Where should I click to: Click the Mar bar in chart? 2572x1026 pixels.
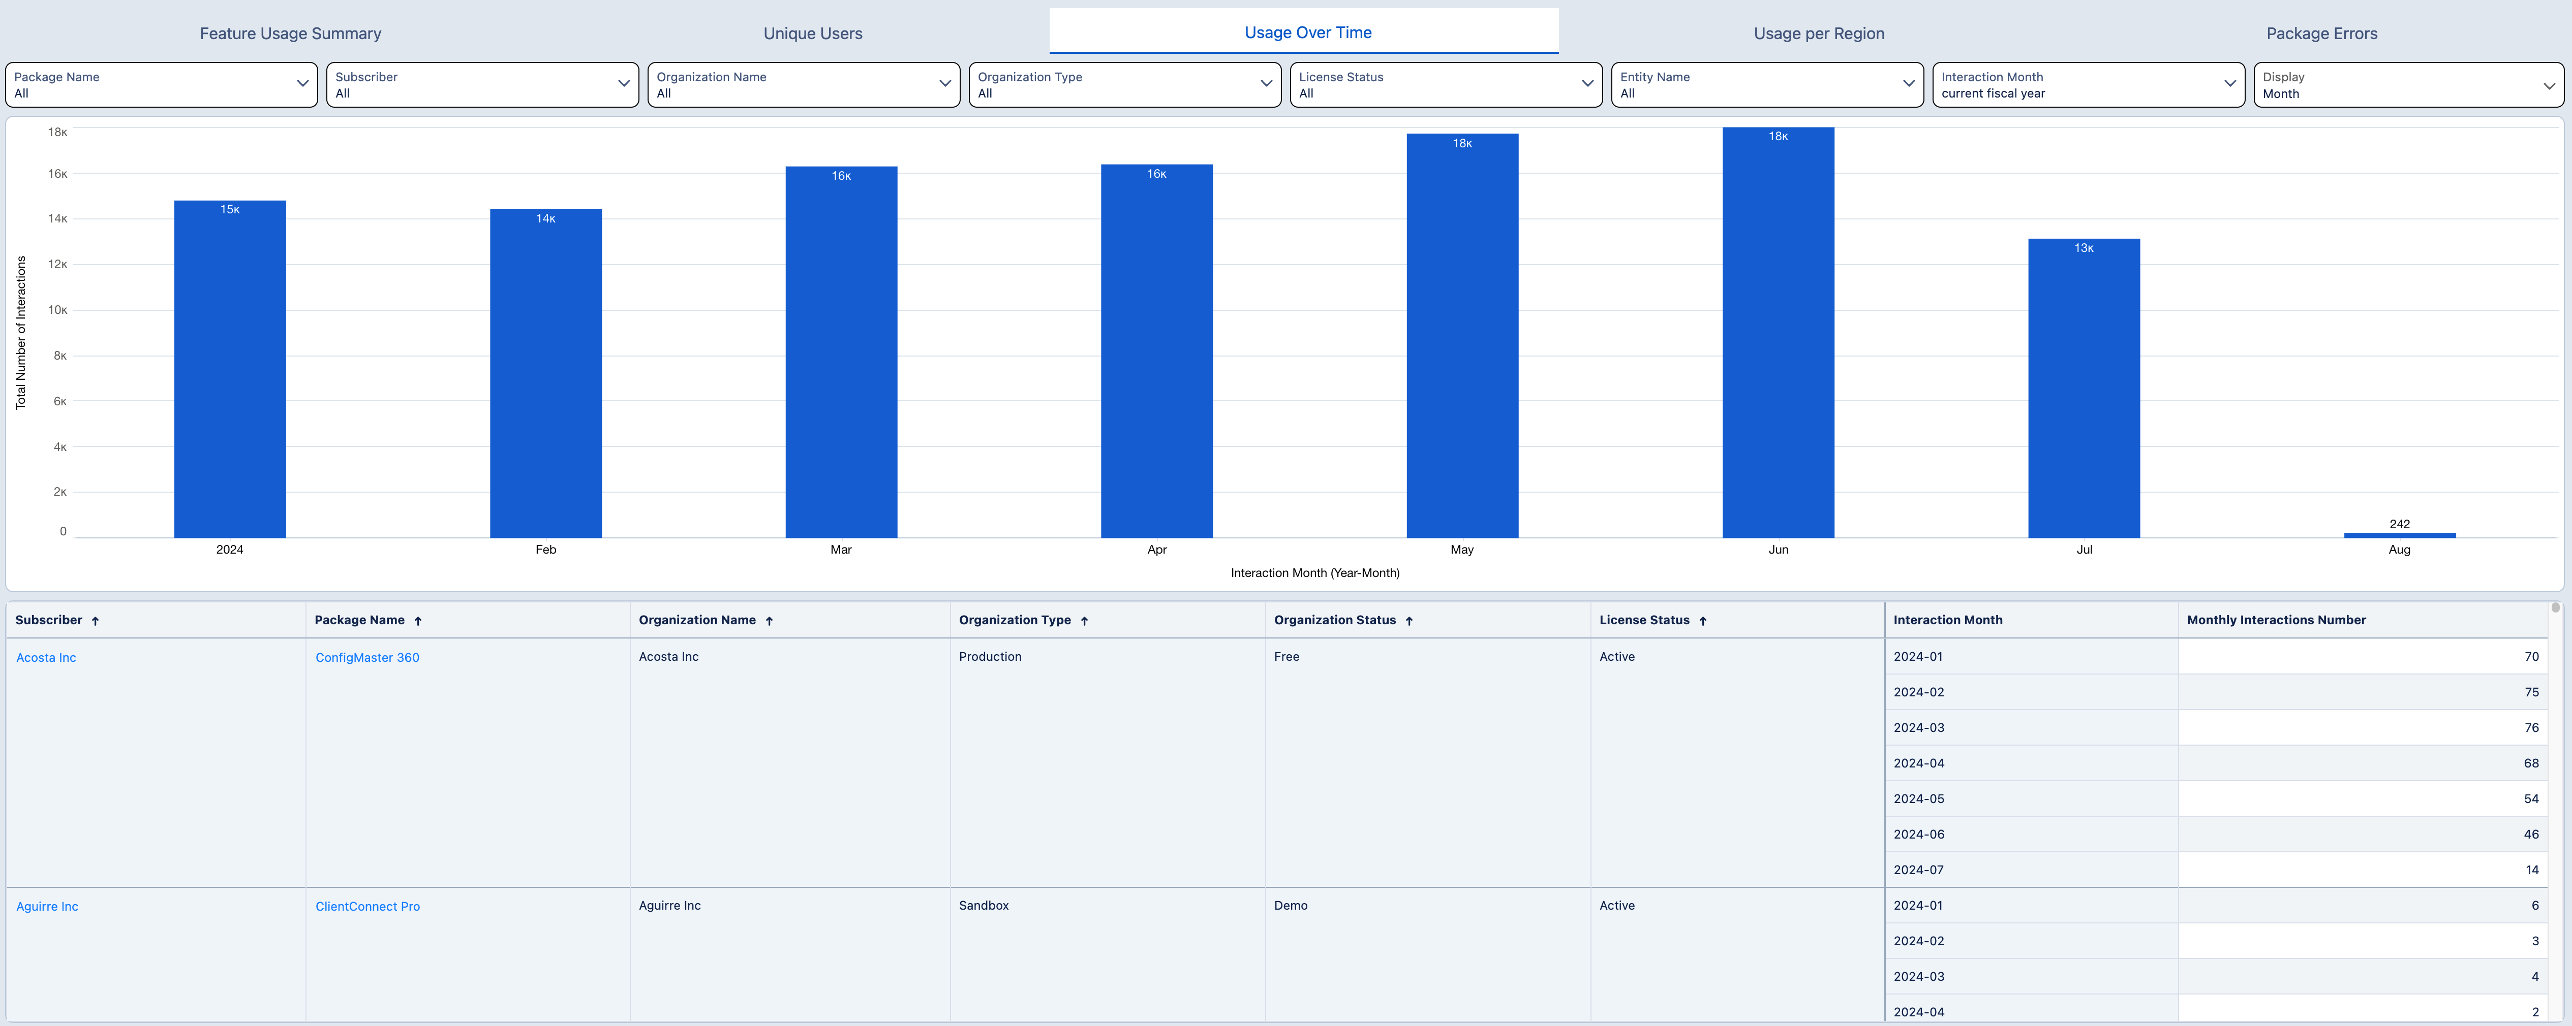pyautogui.click(x=841, y=352)
